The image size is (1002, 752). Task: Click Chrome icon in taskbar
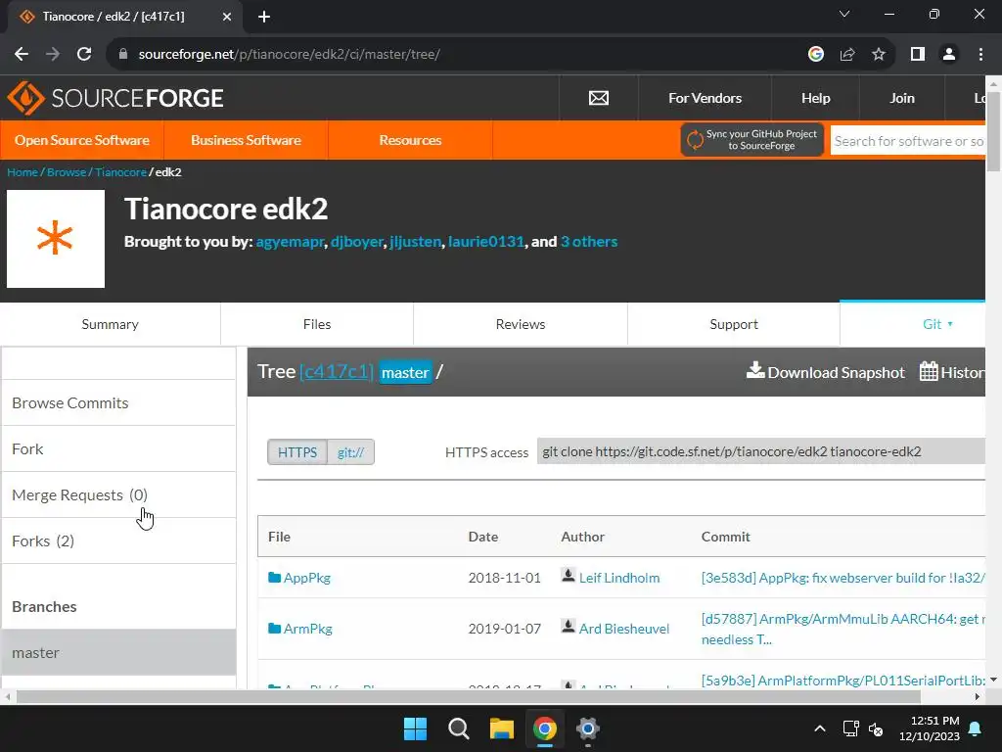[x=544, y=728]
